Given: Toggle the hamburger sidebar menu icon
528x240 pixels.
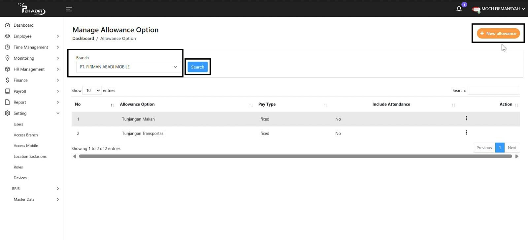Looking at the screenshot, I should [x=69, y=9].
